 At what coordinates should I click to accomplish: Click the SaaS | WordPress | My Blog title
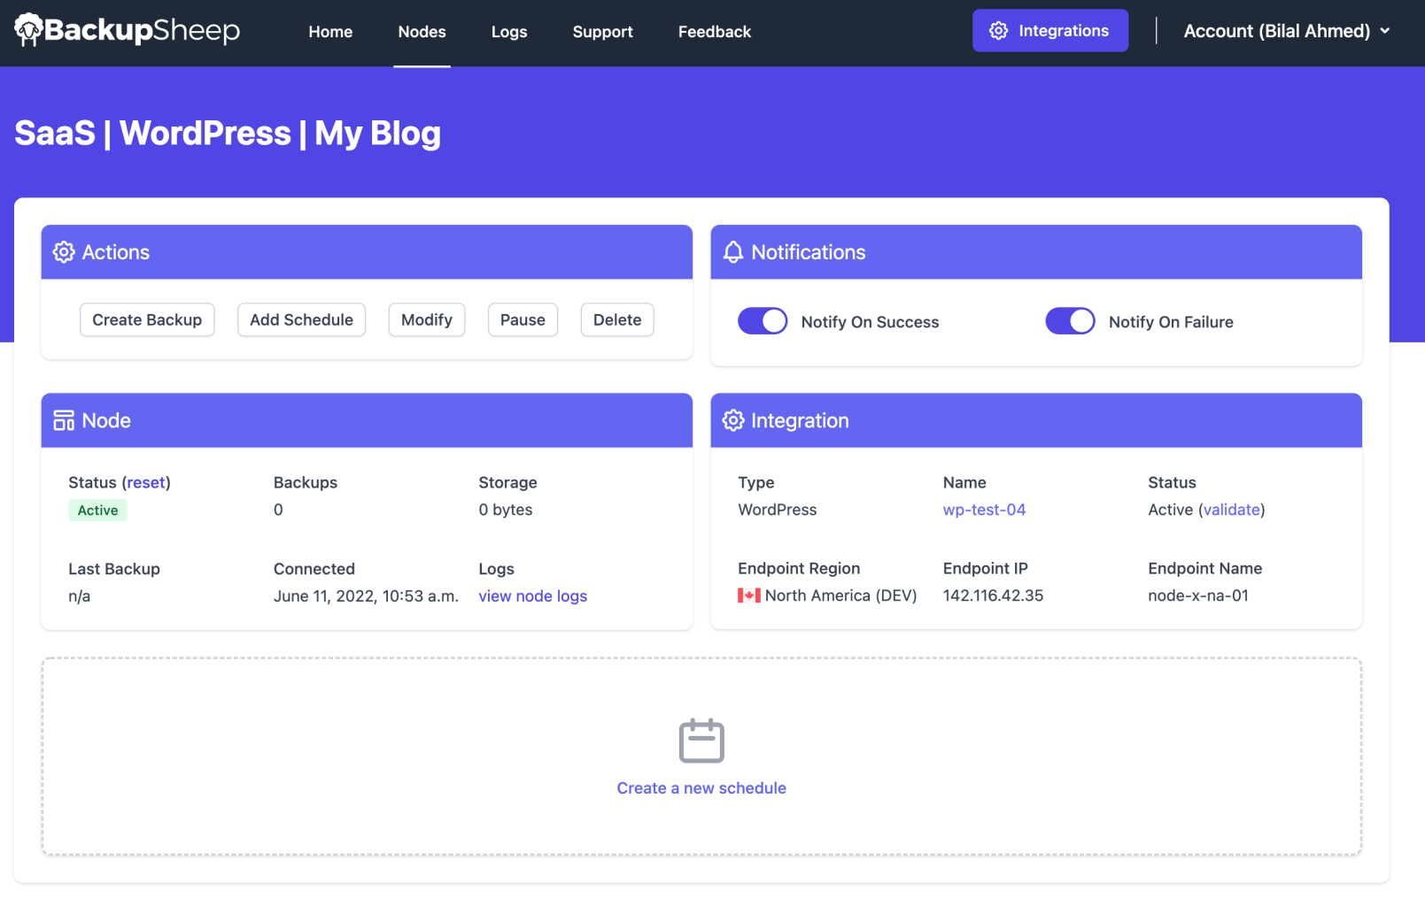pos(228,133)
